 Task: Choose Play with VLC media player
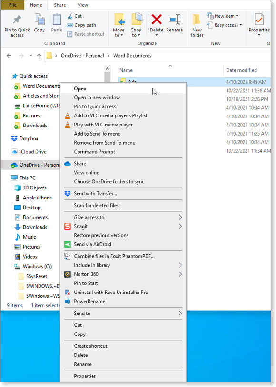pyautogui.click(x=123, y=125)
